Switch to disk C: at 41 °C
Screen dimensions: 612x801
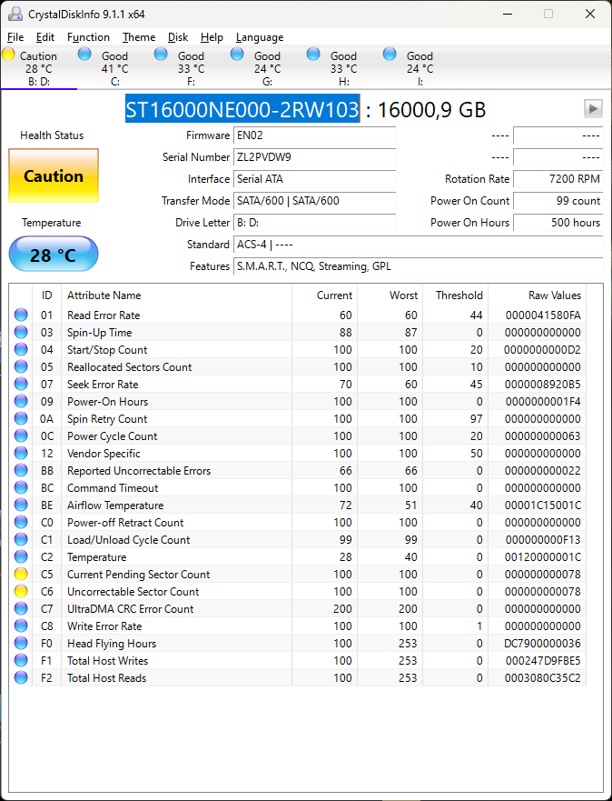(114, 68)
